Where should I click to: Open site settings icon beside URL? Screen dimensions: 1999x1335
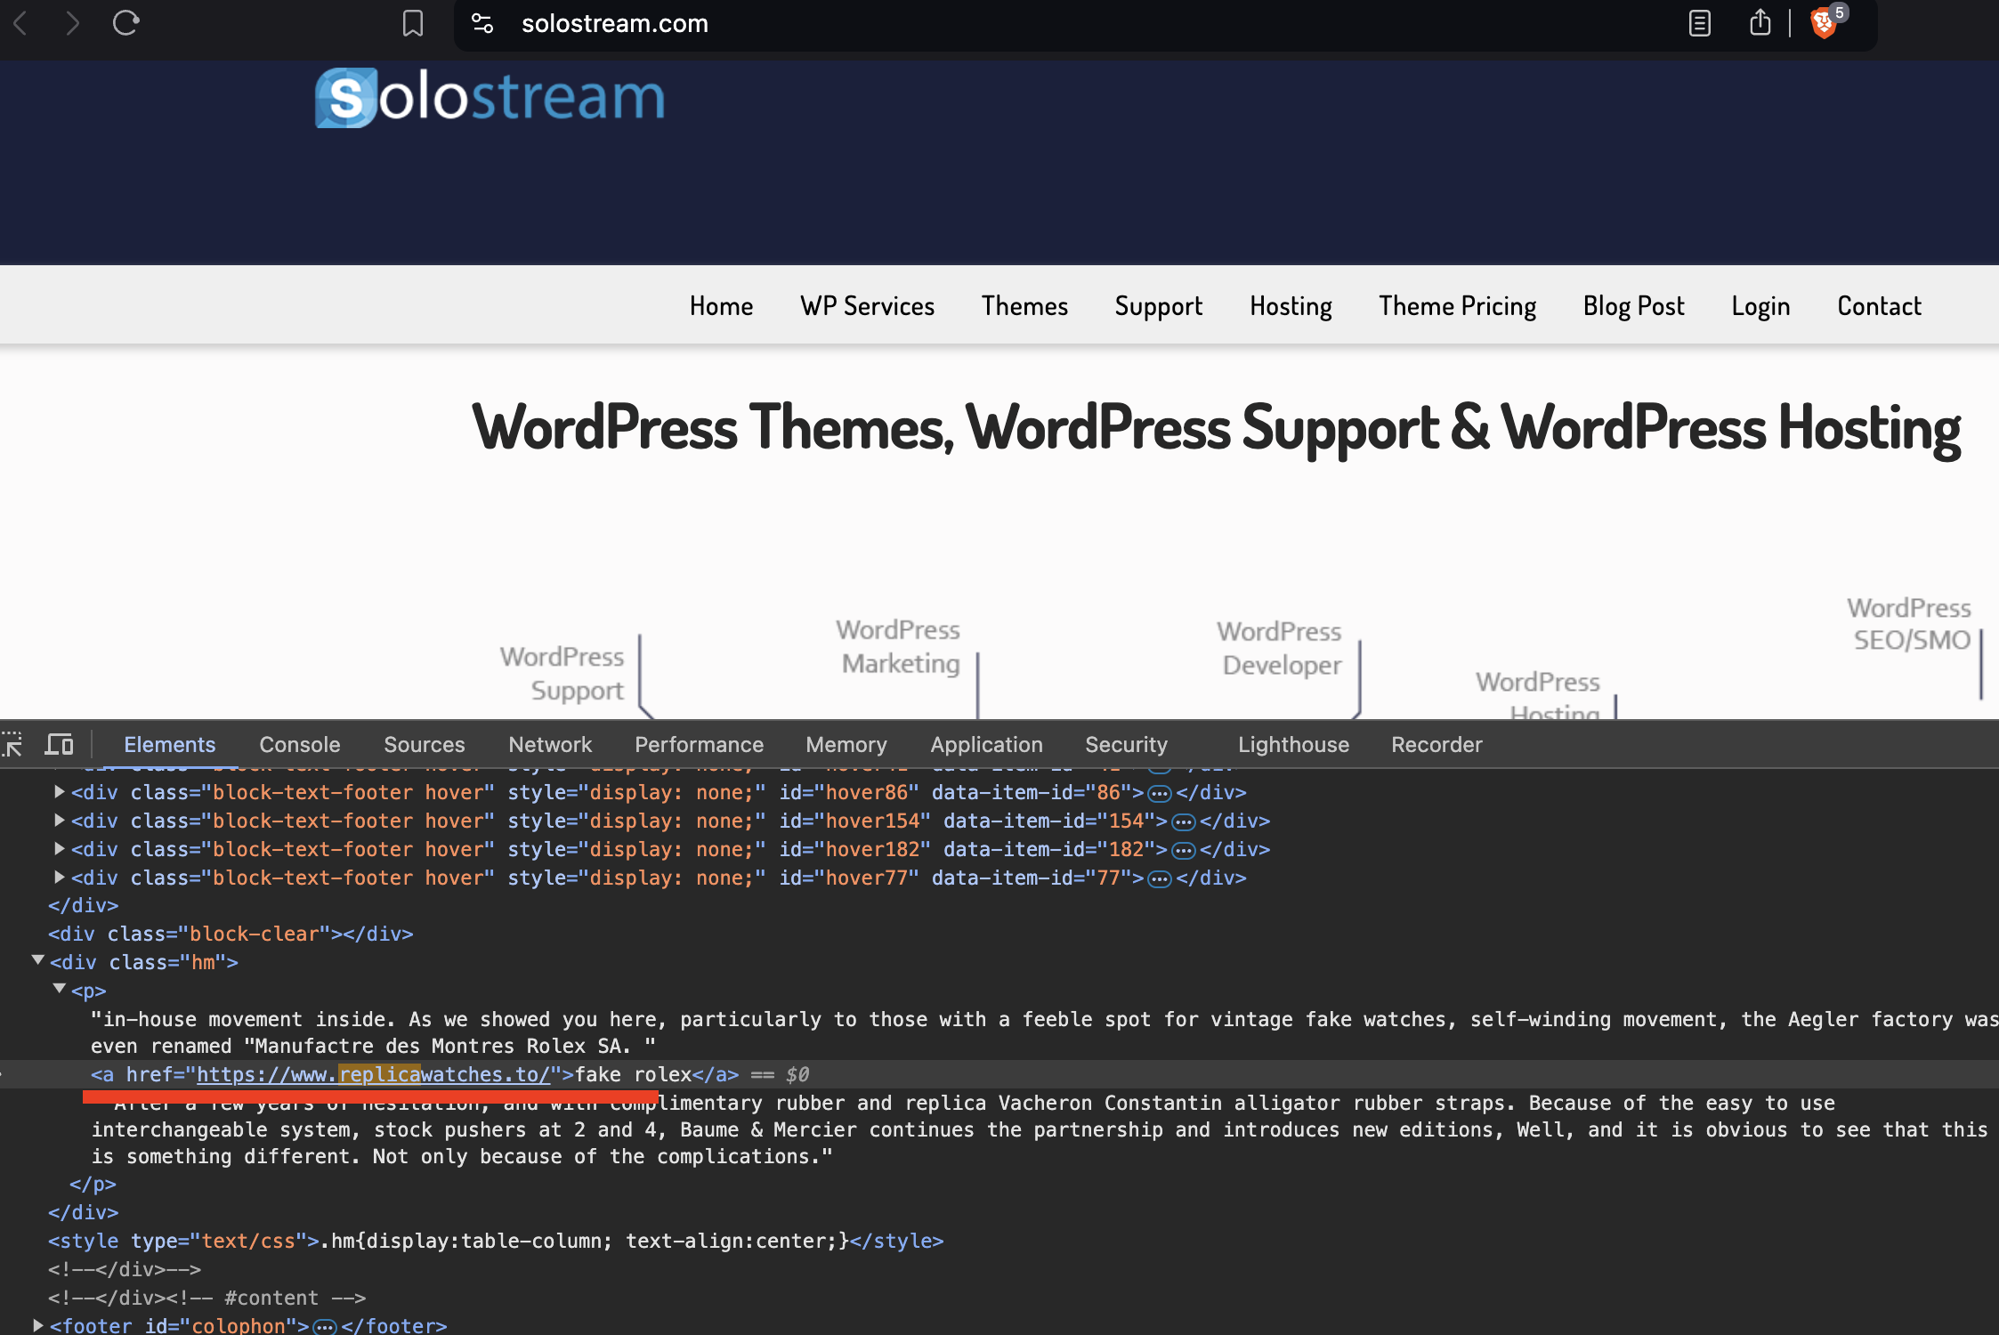tap(482, 23)
